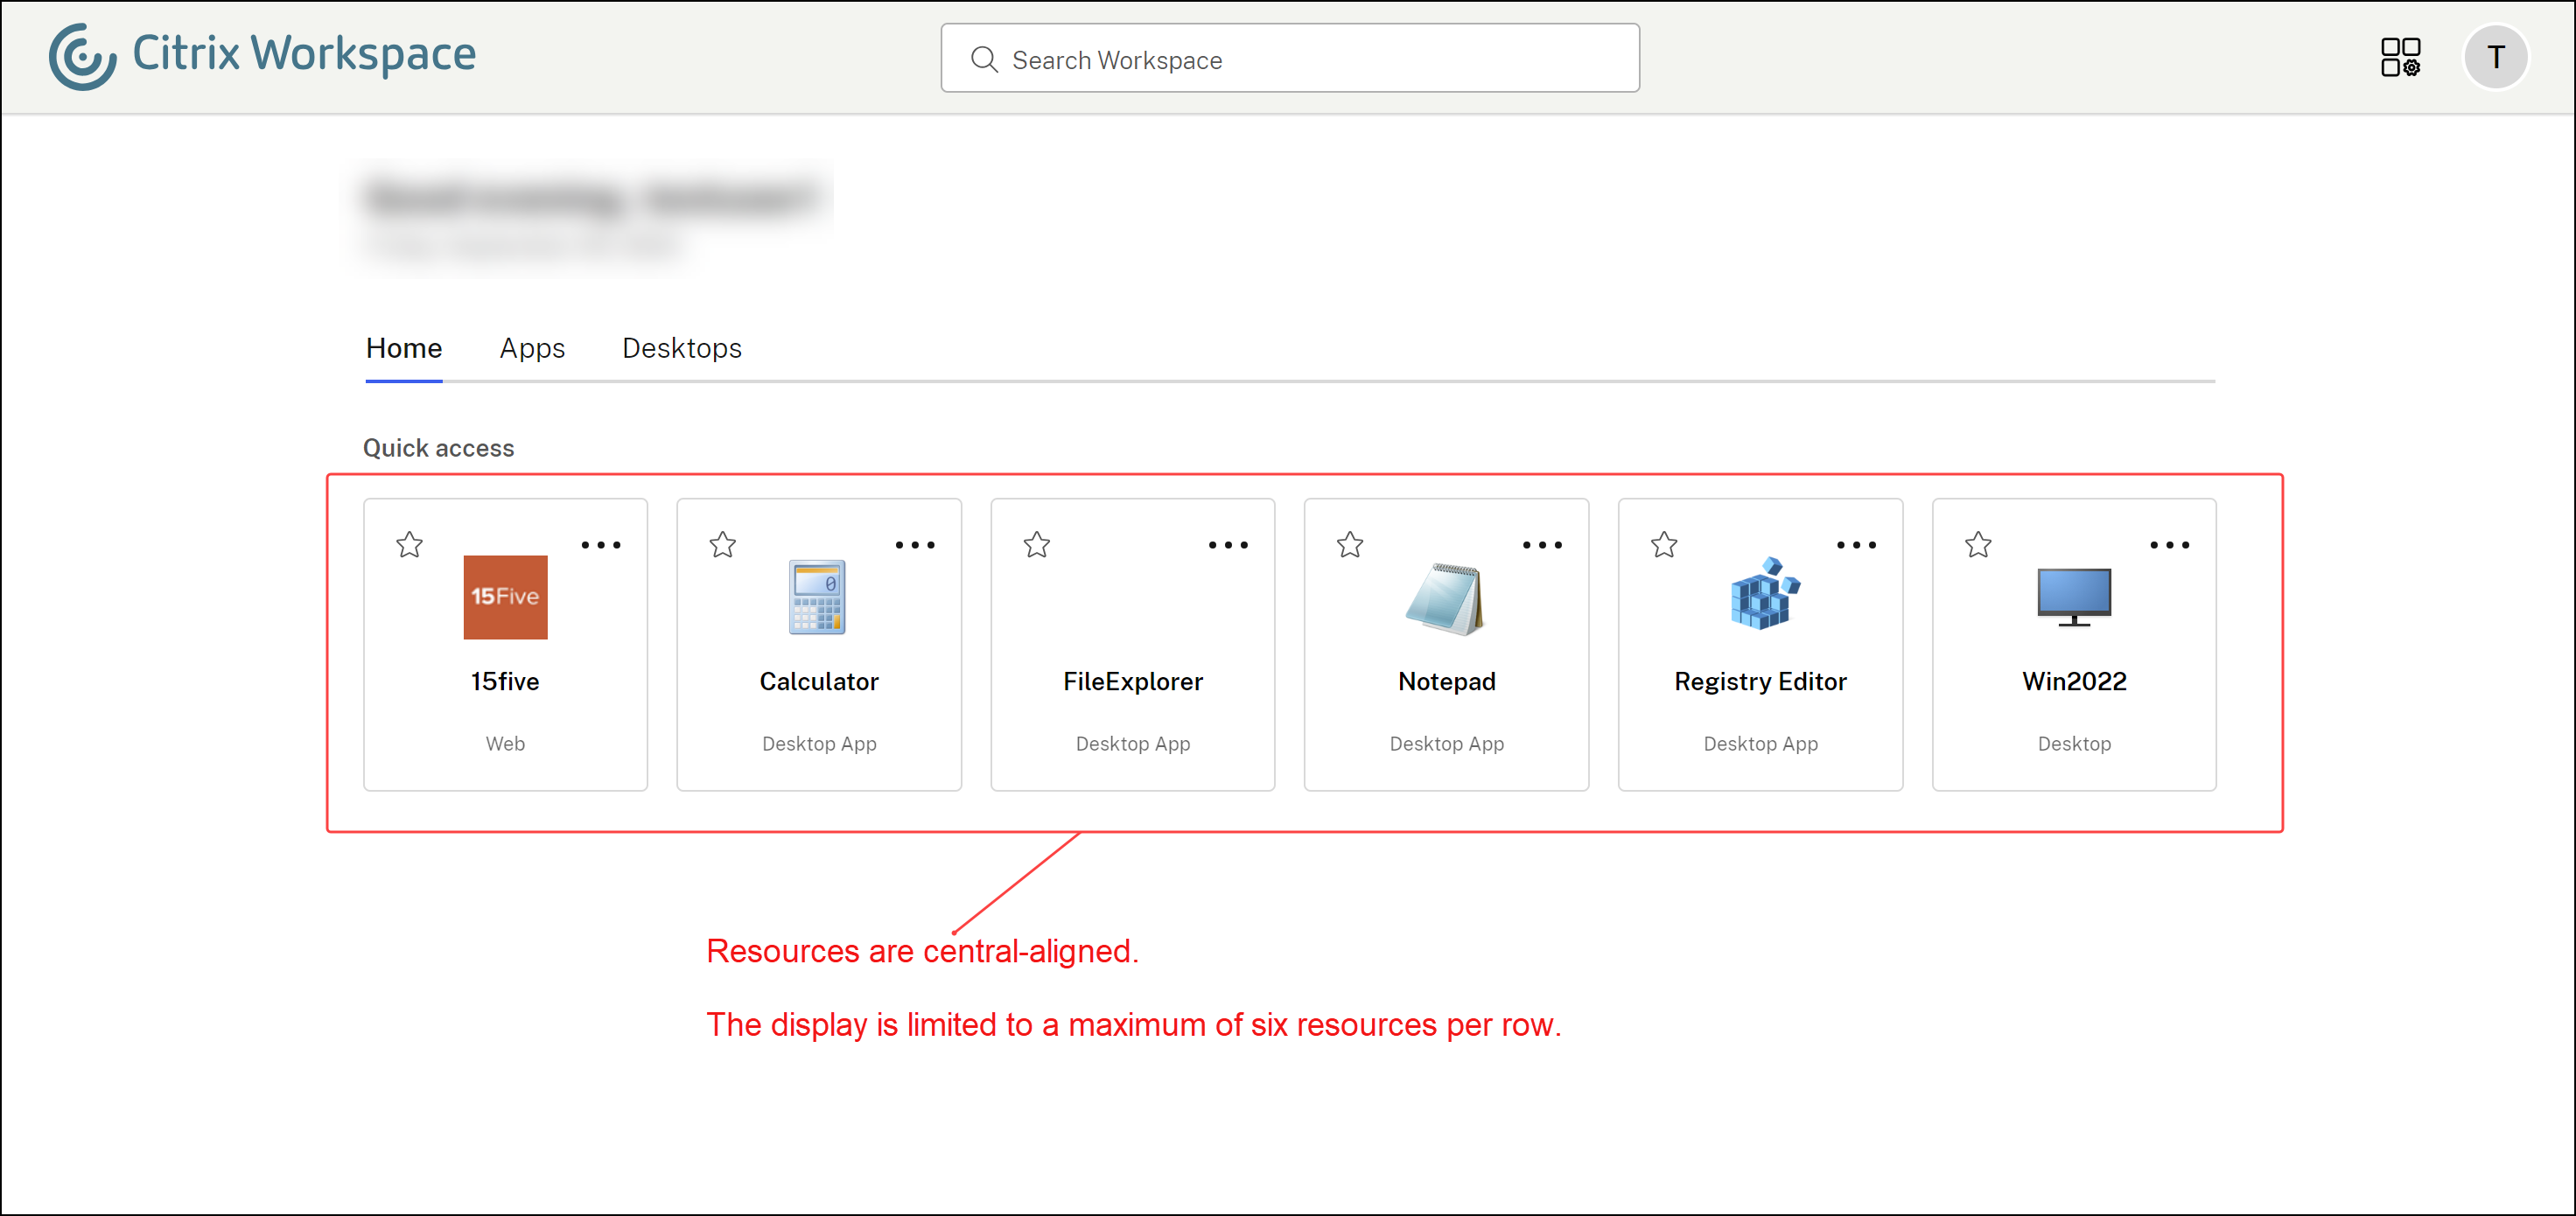Image resolution: width=2576 pixels, height=1216 pixels.
Task: Switch to the Apps tab
Action: pos(532,348)
